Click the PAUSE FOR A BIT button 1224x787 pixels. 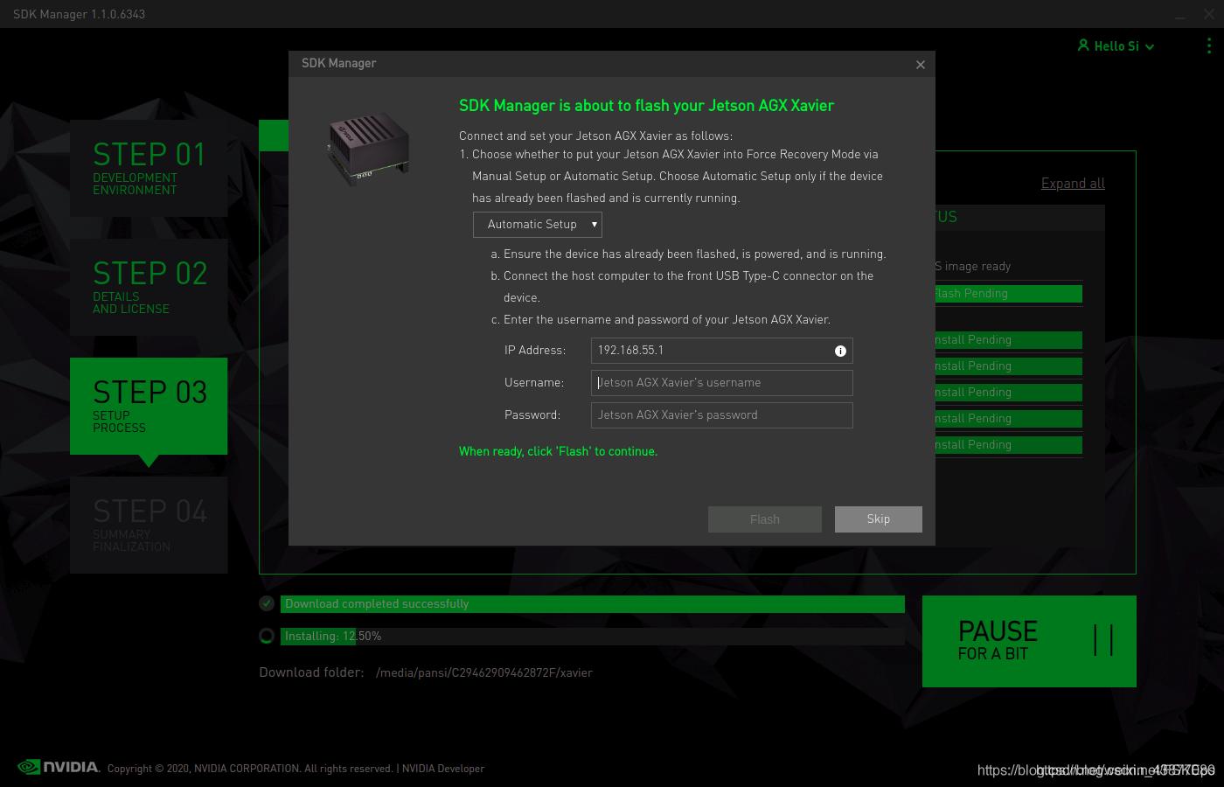click(x=1029, y=641)
